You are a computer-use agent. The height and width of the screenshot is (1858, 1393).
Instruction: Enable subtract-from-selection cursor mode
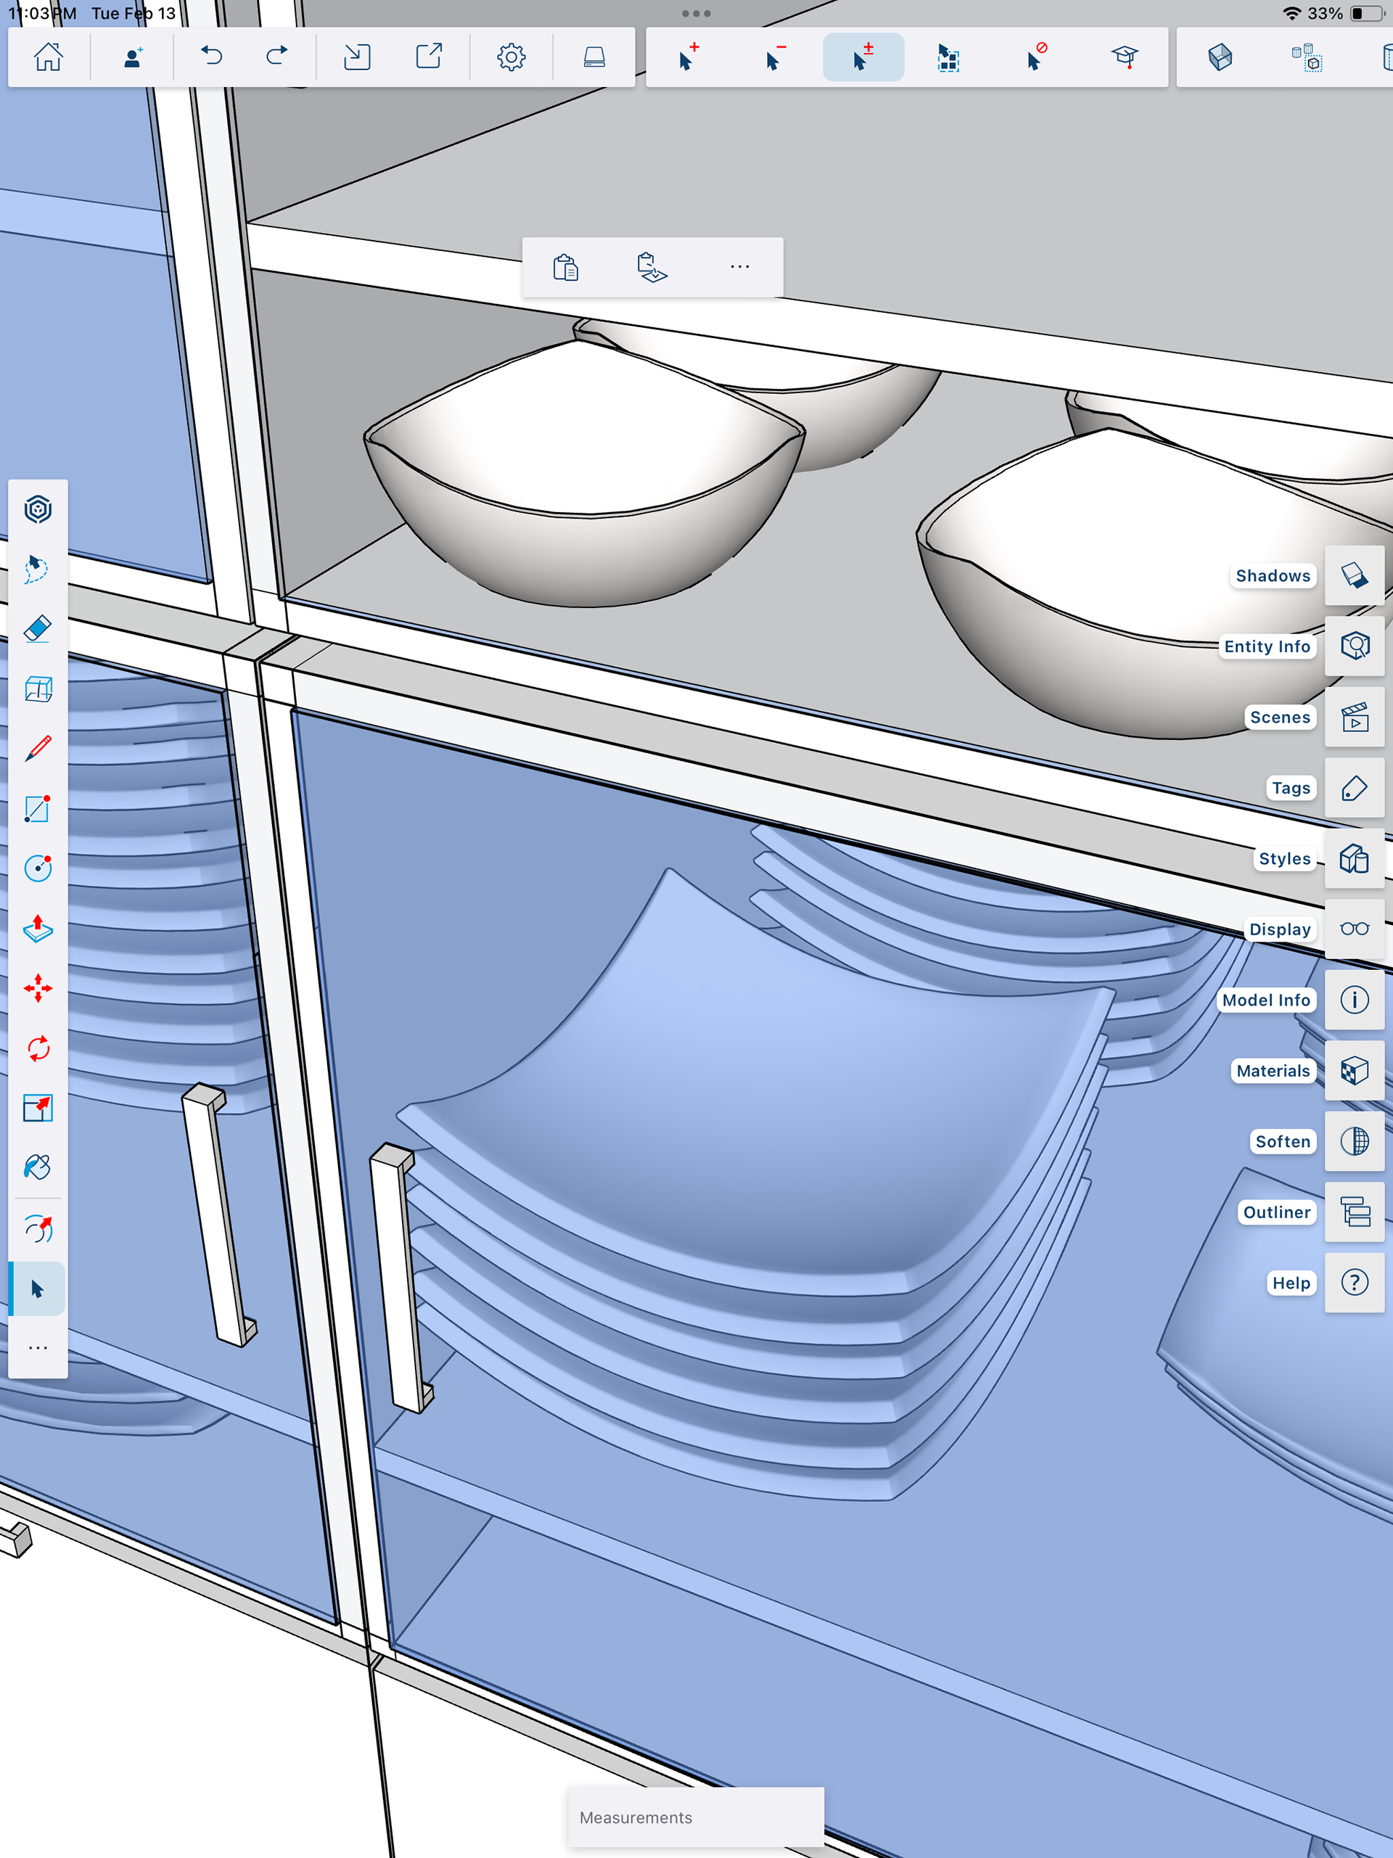(x=775, y=57)
